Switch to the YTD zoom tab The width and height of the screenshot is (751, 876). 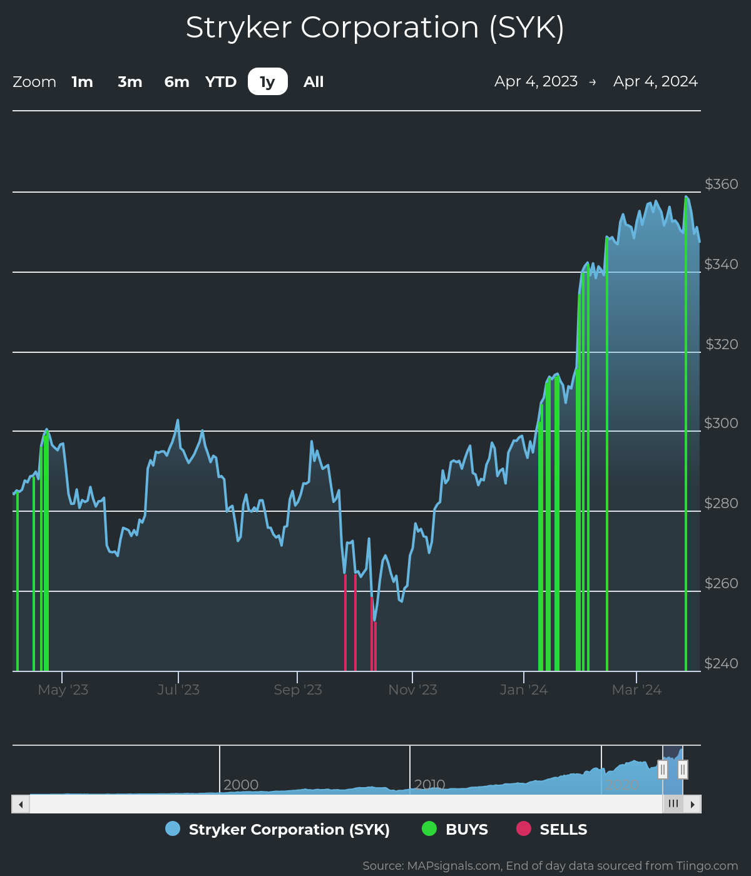click(x=220, y=81)
